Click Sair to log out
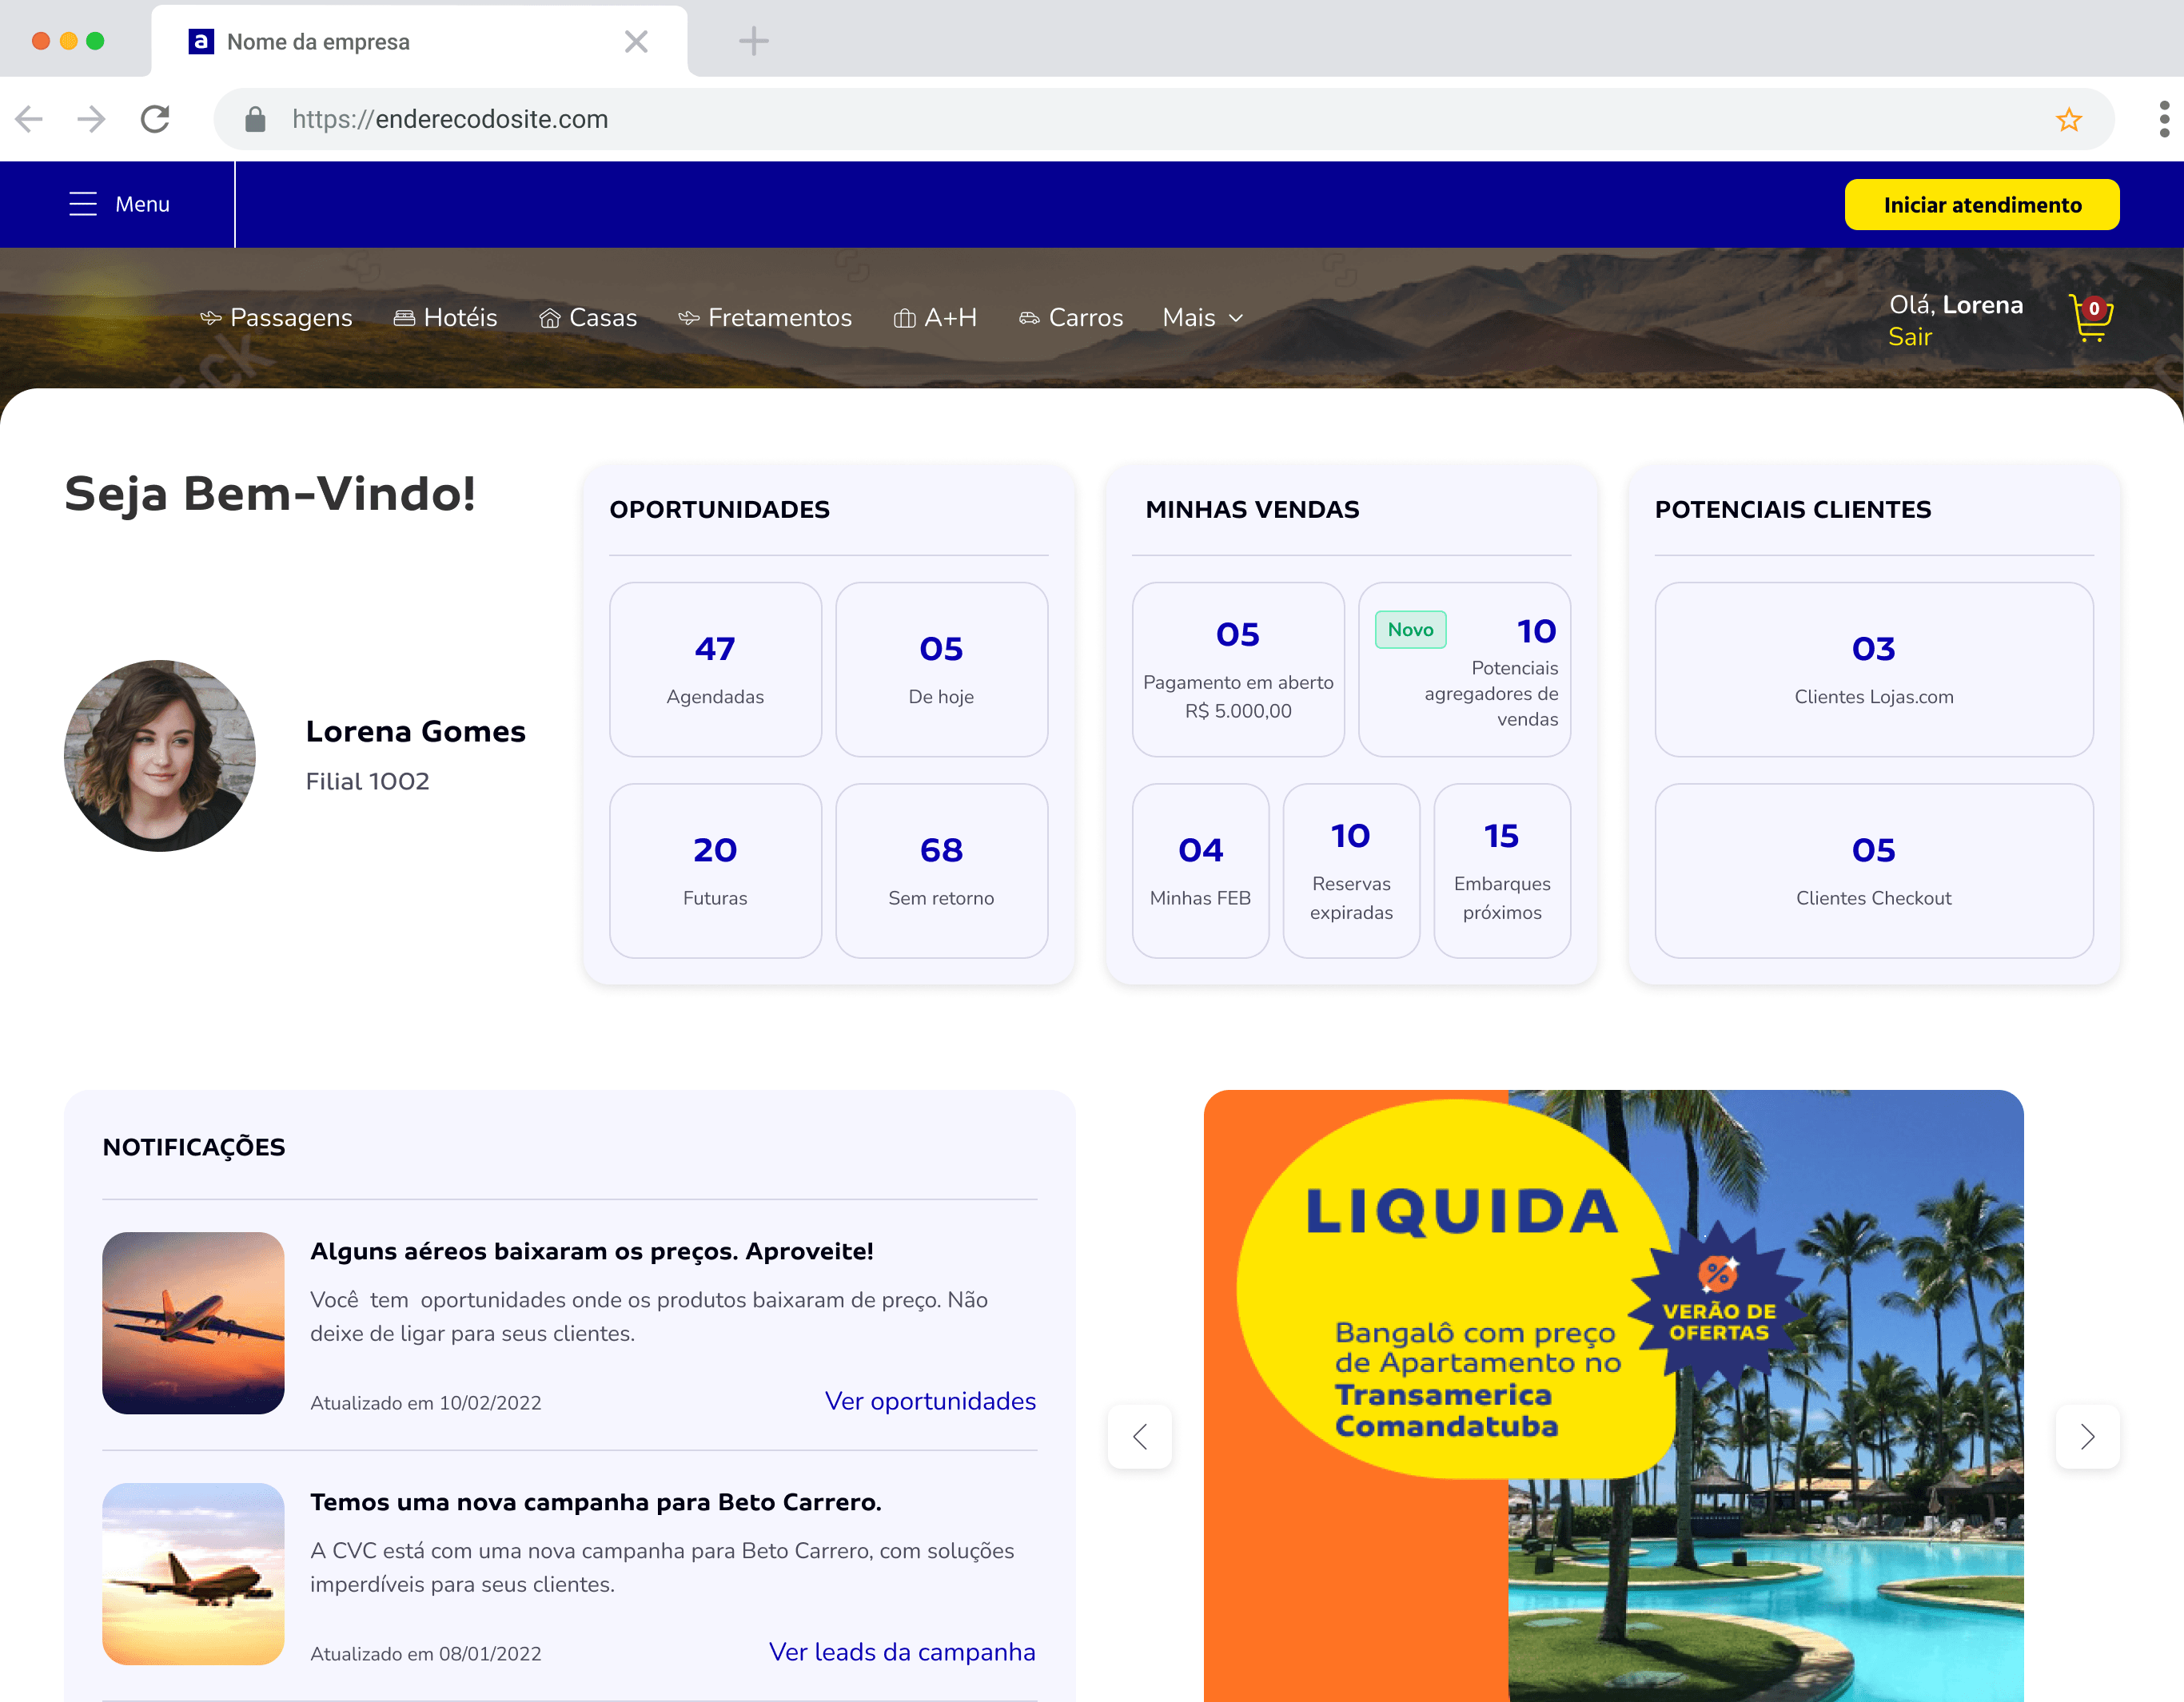Screen dimensions: 2184x1702 1909,338
